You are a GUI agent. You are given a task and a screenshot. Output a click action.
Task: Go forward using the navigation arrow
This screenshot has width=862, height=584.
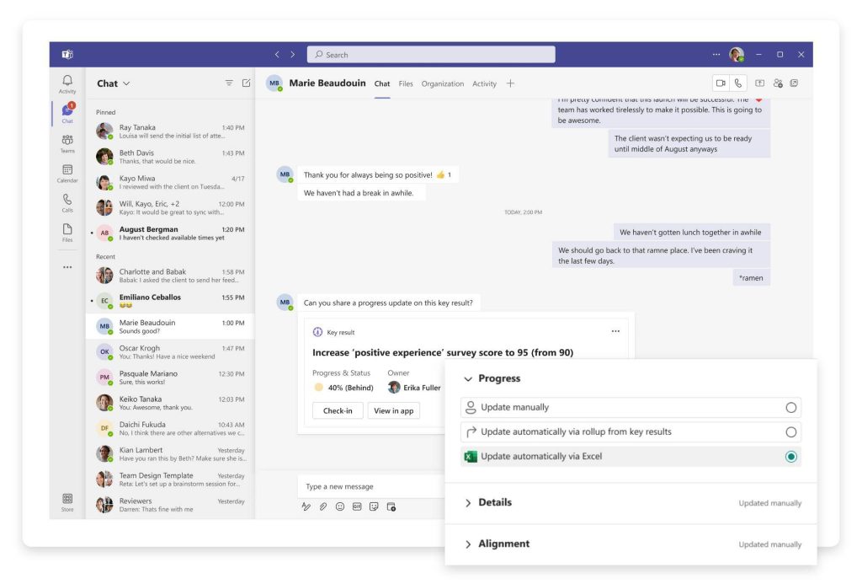[293, 55]
